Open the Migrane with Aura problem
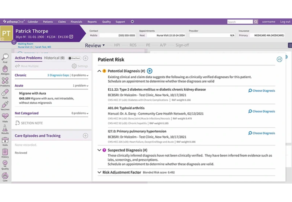The image size is (292, 202). click(x=33, y=93)
